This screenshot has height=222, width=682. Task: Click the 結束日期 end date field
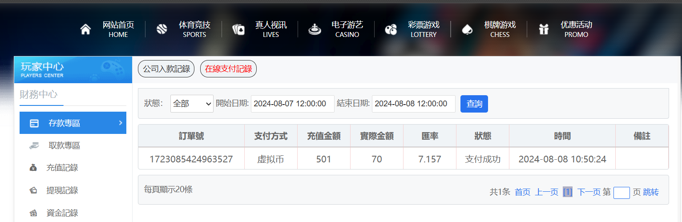[x=413, y=104]
